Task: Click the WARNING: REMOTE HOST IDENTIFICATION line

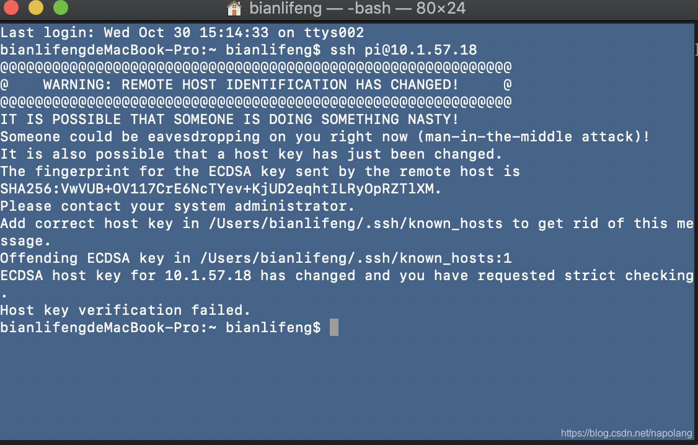Action: pyautogui.click(x=248, y=84)
